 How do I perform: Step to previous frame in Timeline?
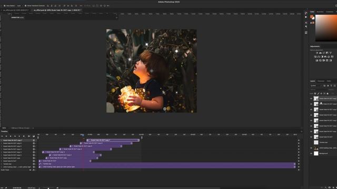point(6,136)
